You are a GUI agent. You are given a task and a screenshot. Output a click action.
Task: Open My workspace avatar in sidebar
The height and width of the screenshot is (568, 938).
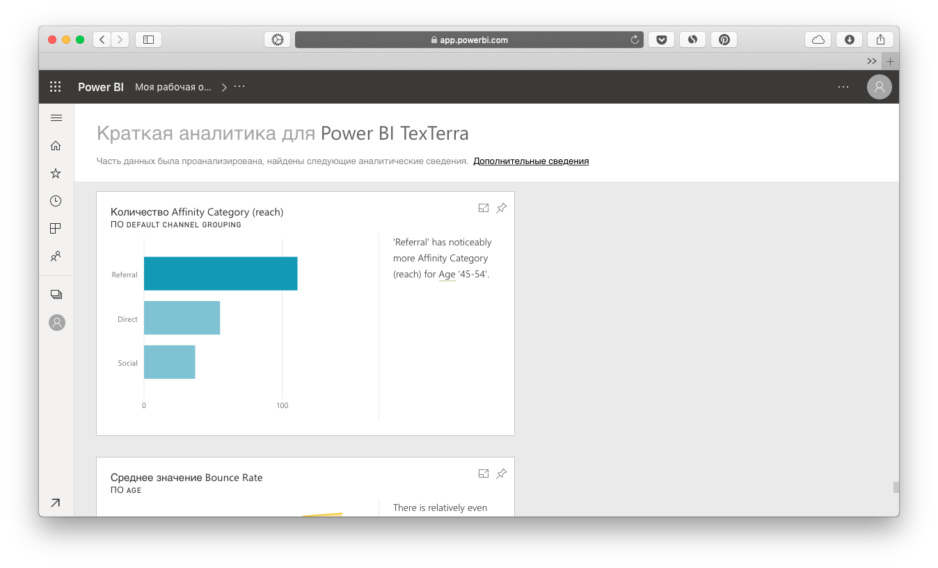57,323
